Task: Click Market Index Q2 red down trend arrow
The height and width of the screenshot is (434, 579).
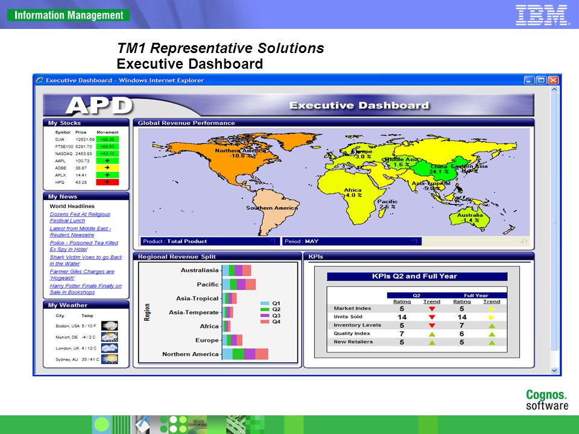Action: tap(432, 309)
